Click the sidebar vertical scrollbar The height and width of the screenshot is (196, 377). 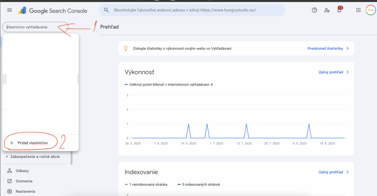71,158
